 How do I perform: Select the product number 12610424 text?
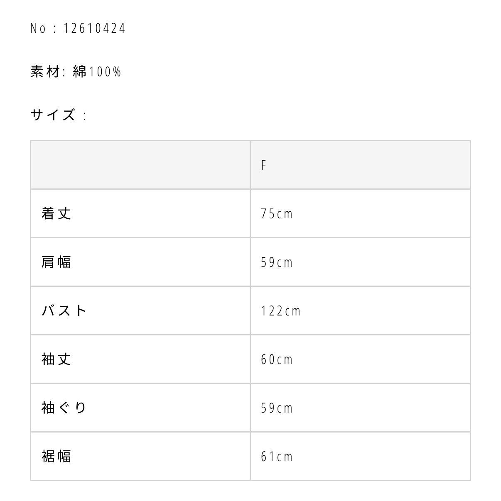click(94, 28)
